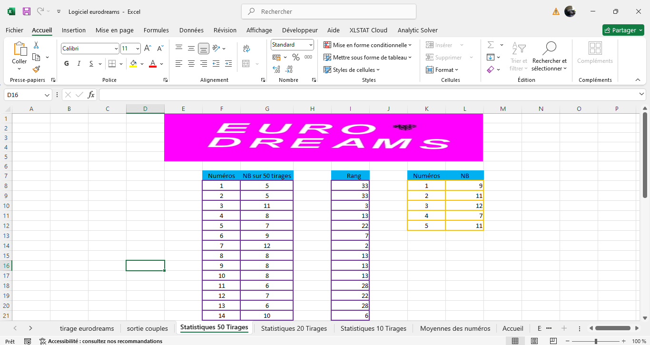650x345 pixels.
Task: Switch to the Insertion ribbon tab
Action: (74, 30)
